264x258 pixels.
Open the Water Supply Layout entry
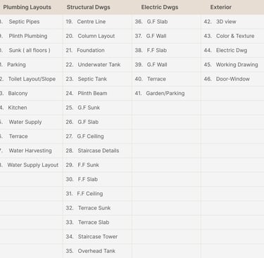[33, 165]
